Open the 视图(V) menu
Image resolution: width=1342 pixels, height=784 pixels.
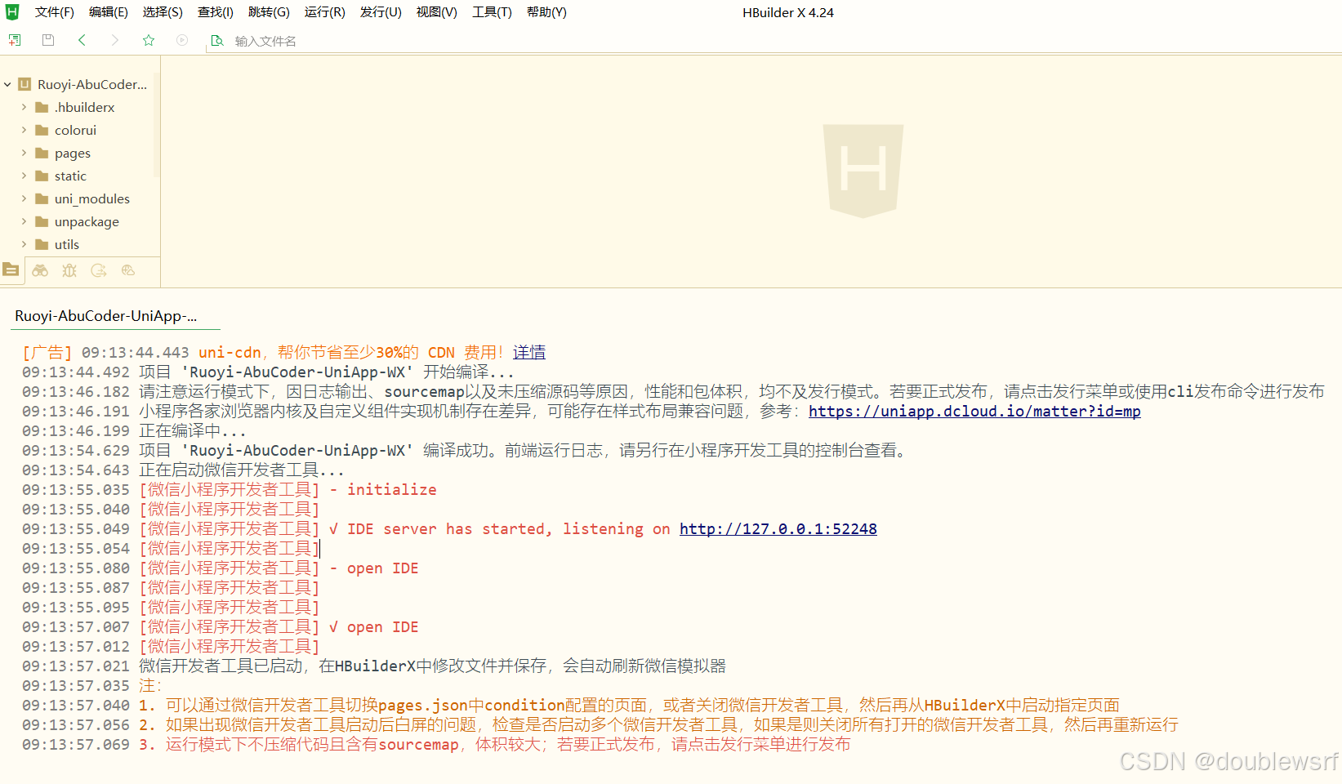(437, 12)
